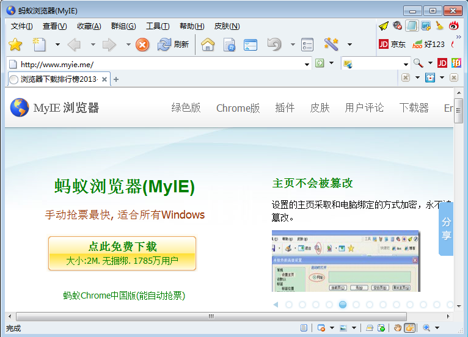This screenshot has width=468, height=337.
Task: Refresh the page with 刷新
Action: [173, 45]
